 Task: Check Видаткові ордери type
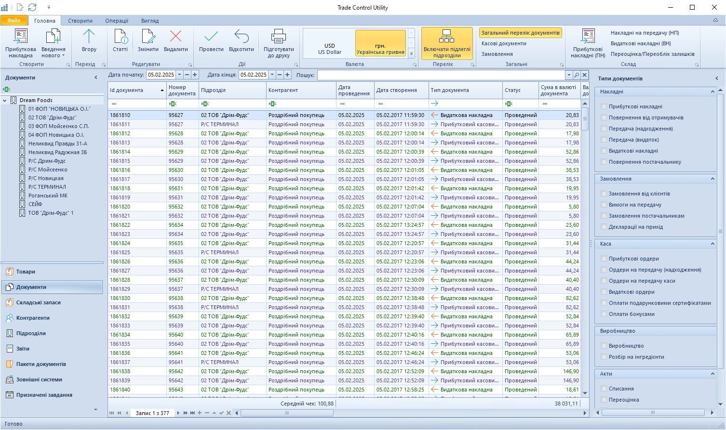click(604, 292)
